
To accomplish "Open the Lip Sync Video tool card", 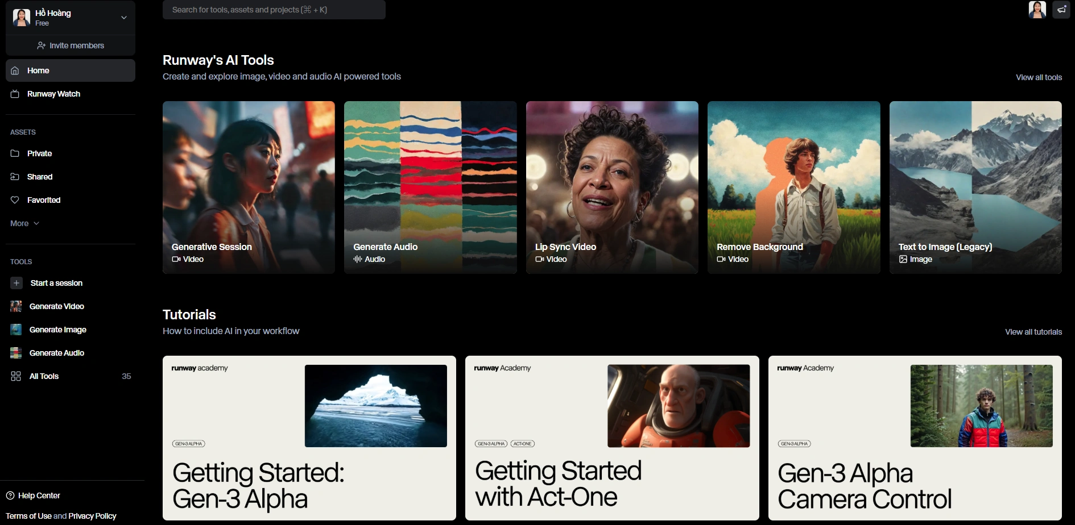I will (612, 188).
